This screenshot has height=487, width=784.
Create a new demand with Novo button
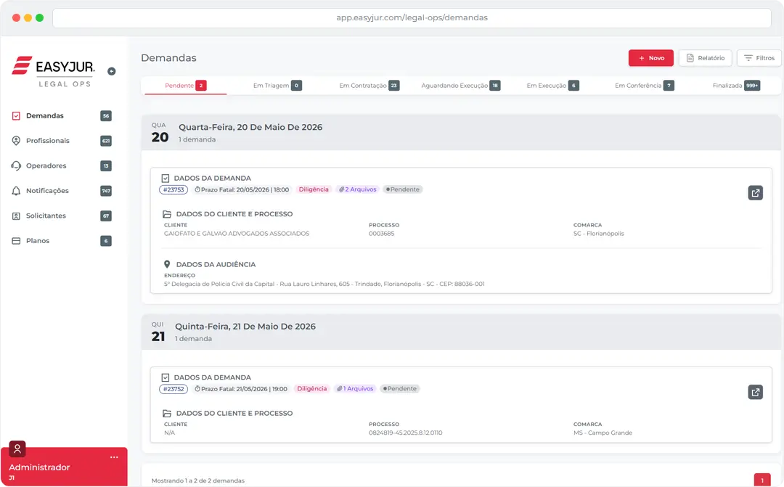pos(651,58)
